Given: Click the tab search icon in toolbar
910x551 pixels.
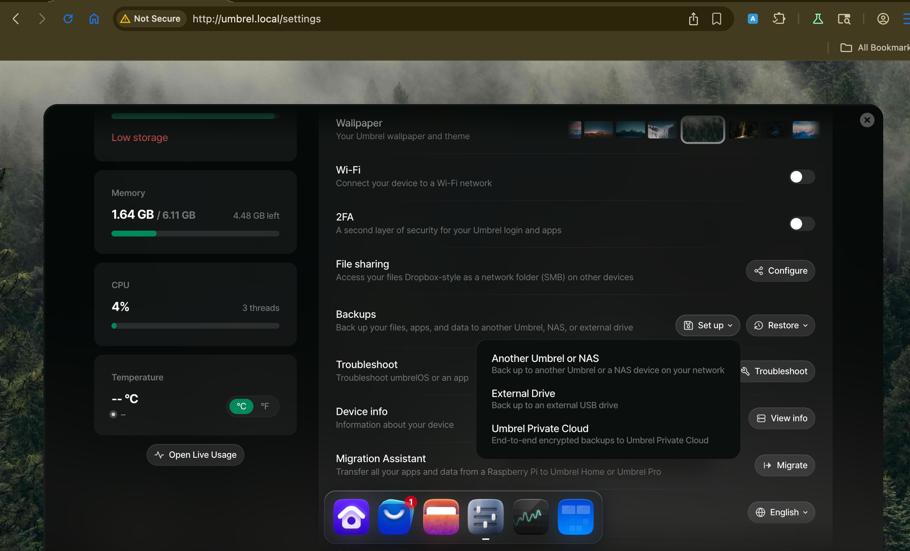Looking at the screenshot, I should coord(844,19).
